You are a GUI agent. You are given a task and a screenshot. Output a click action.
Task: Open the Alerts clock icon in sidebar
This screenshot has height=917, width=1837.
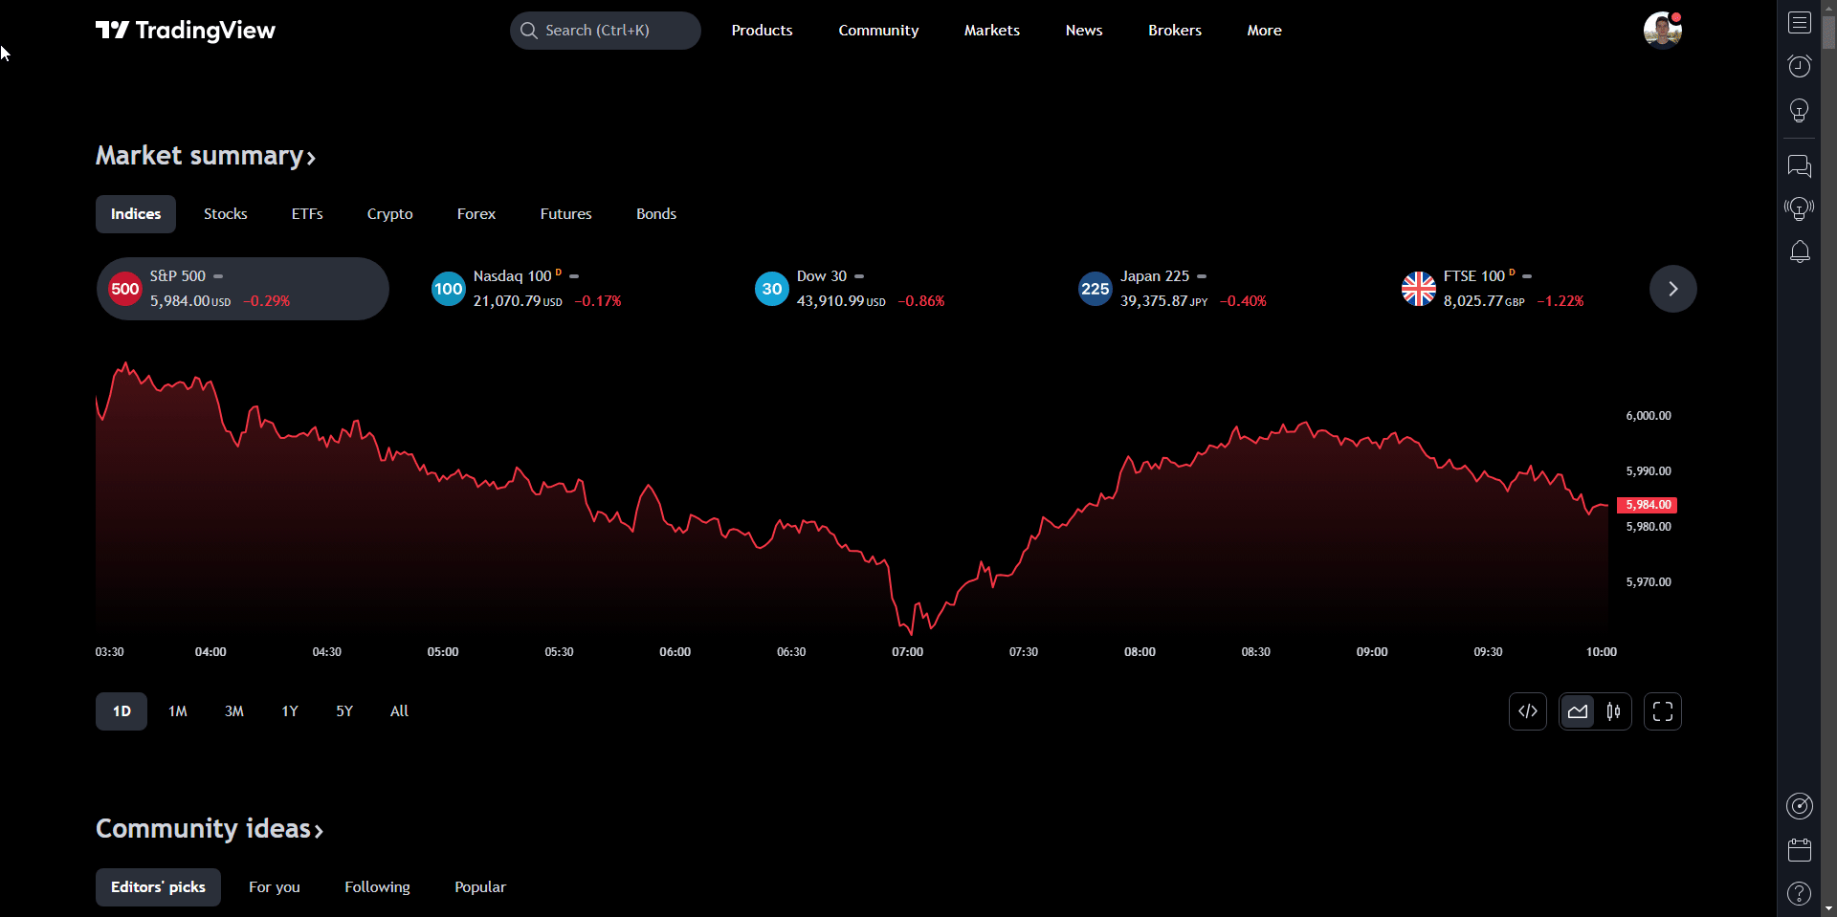[1800, 66]
